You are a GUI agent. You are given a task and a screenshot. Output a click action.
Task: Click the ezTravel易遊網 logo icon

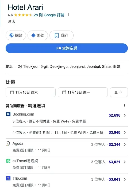coord(8,161)
